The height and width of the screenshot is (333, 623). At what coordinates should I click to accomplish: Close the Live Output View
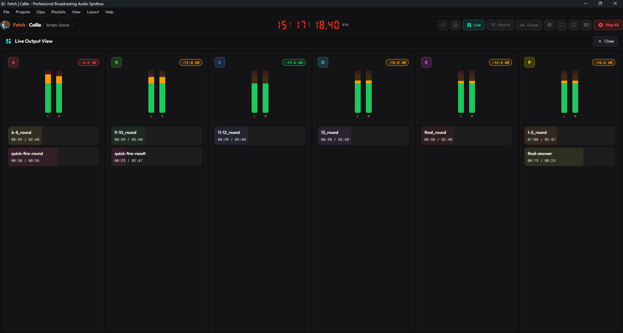(x=605, y=41)
